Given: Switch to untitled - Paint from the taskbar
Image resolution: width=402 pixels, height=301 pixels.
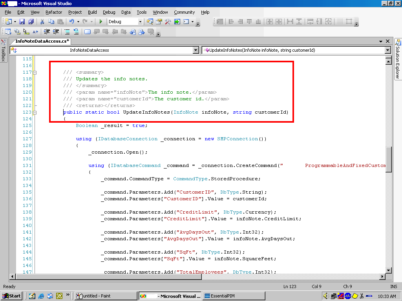Looking at the screenshot, I should (105, 296).
